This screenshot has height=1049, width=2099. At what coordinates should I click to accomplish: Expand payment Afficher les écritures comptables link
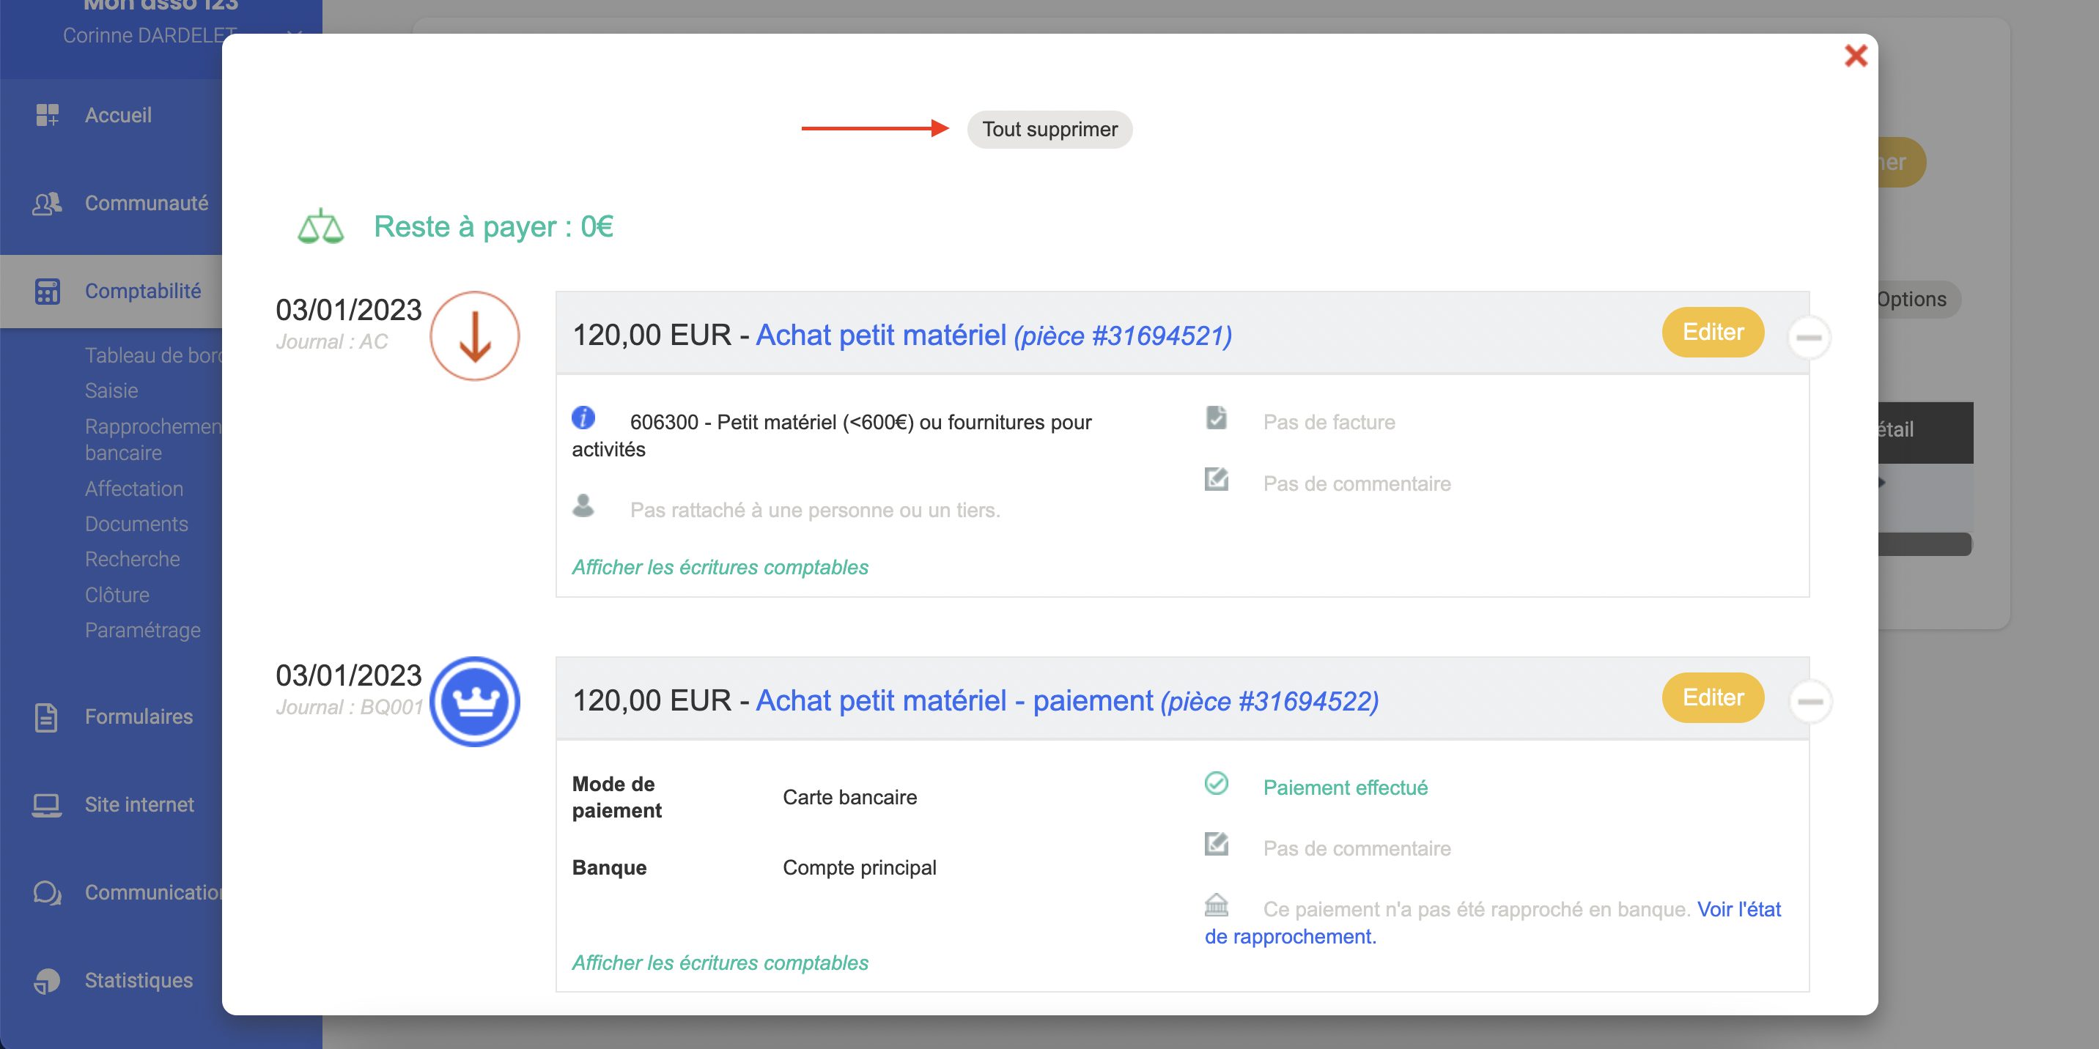coord(720,963)
